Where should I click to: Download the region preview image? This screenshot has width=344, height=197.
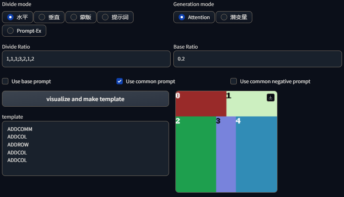271,98
